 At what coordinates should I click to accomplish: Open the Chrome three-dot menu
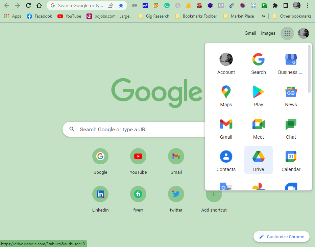click(x=308, y=5)
